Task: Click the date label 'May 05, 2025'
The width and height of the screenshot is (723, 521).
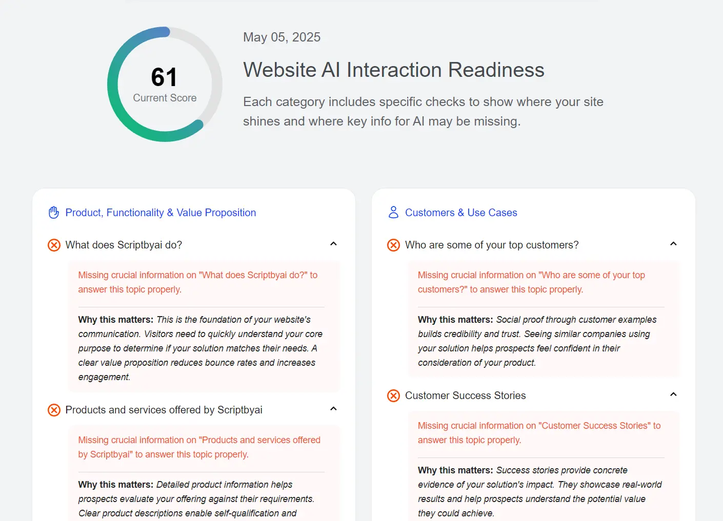Action: click(282, 37)
